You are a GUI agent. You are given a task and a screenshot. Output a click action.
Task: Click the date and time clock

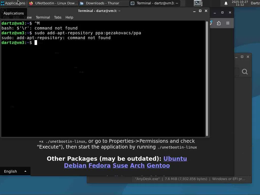(240, 3)
